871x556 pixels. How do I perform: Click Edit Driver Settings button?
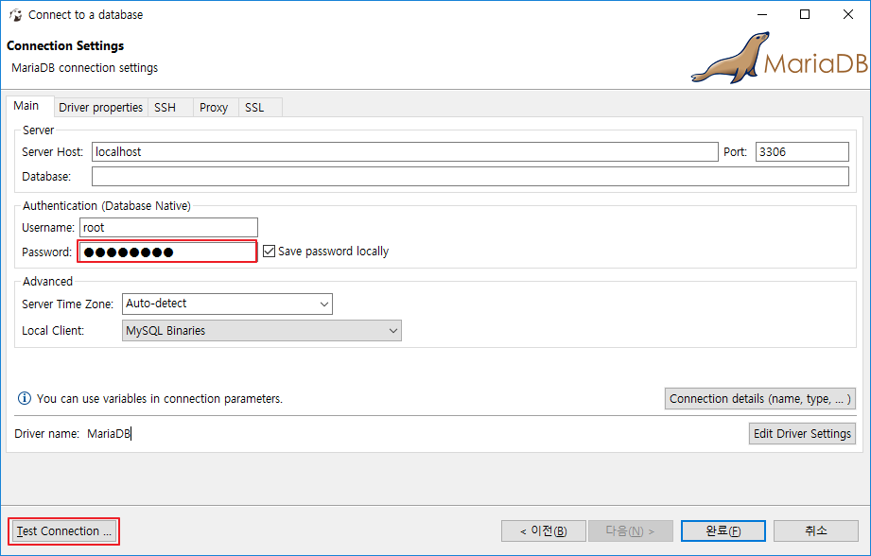tap(802, 434)
